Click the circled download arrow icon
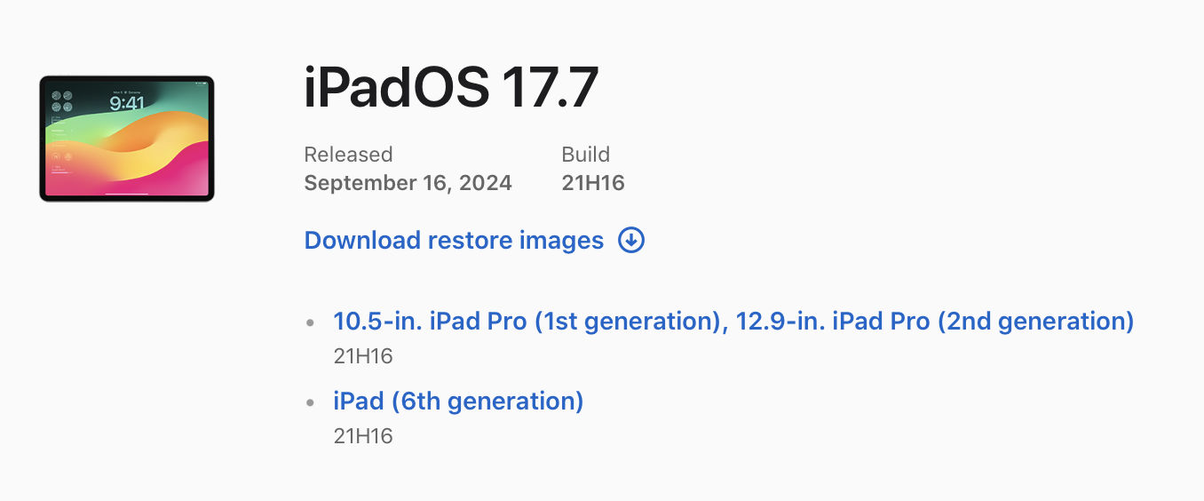The width and height of the screenshot is (1204, 501). (631, 240)
